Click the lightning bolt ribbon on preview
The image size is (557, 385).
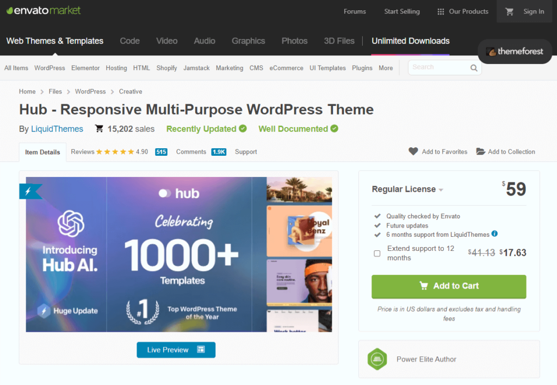[x=30, y=192]
